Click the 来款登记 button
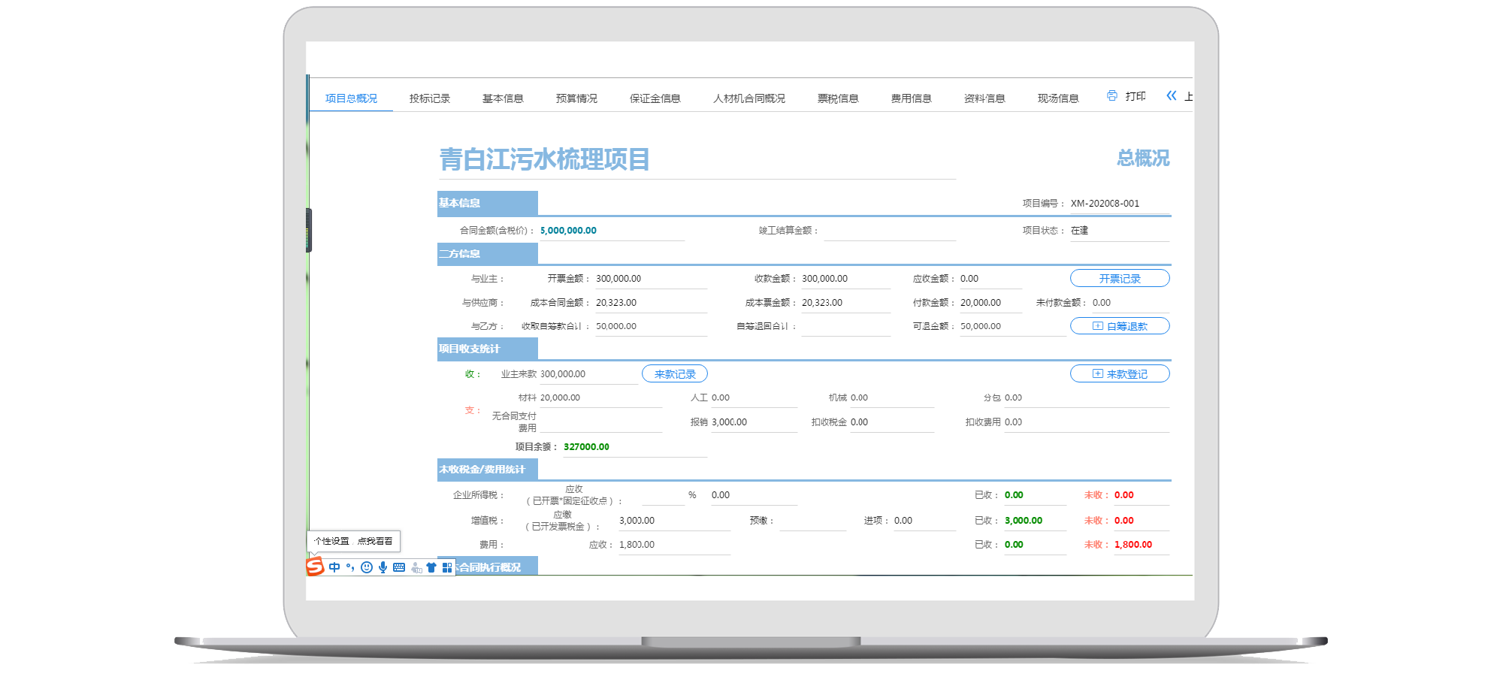 (x=1119, y=373)
